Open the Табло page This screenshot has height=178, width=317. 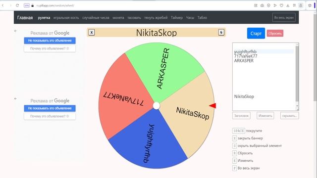click(x=202, y=18)
